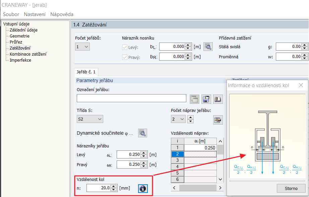This screenshot has width=309, height=197.
Task: Adjust the aL value spinner
Action: coord(144,154)
